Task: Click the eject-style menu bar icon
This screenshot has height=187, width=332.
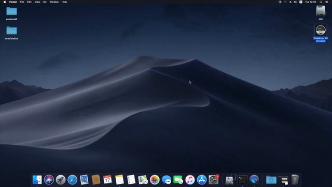Action: 290,2
